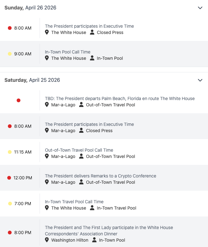The width and height of the screenshot is (208, 247).
Task: Open the In-Town Pool Call Time entry
Action: click(68, 52)
